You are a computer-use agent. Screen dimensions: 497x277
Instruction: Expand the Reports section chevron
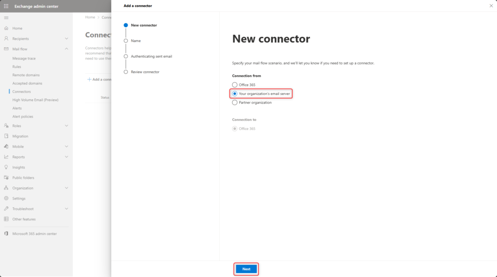tap(66, 157)
